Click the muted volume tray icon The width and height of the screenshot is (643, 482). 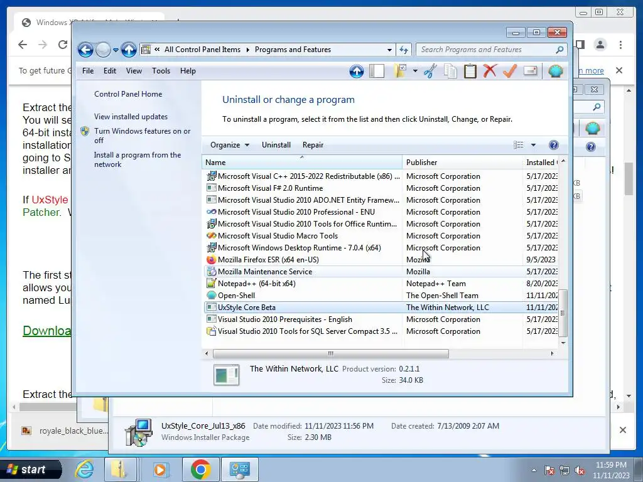pos(580,470)
